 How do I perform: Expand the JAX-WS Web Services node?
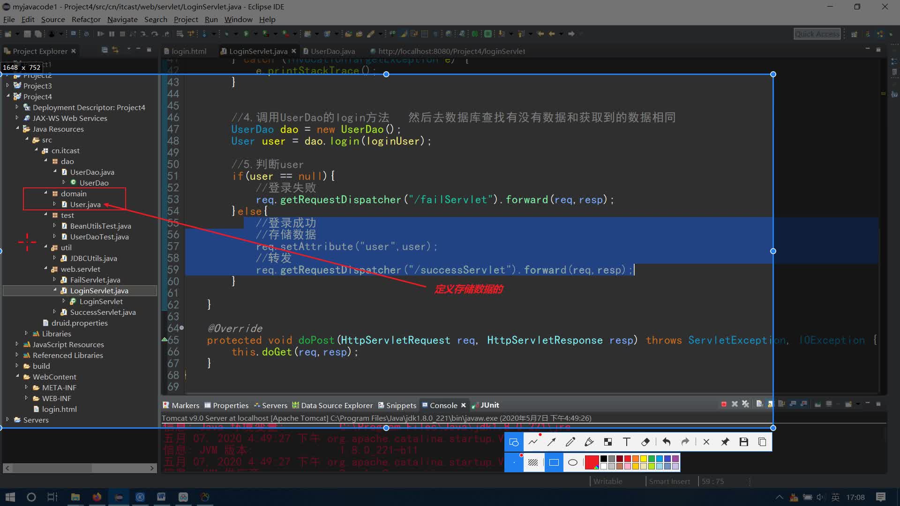[x=17, y=118]
